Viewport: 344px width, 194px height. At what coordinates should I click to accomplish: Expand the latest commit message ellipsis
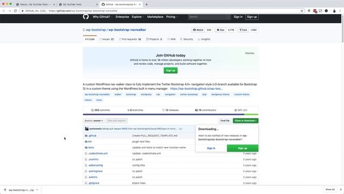pos(181,129)
